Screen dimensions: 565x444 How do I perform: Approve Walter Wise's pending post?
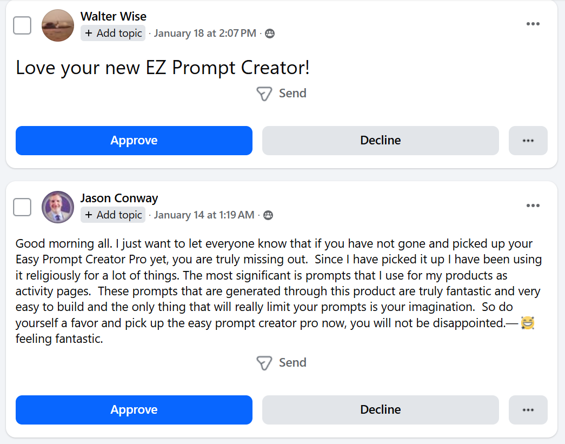tap(134, 141)
